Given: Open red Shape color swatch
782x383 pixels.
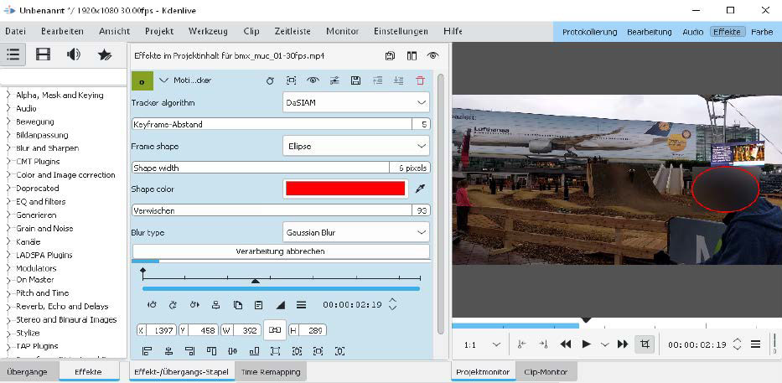Looking at the screenshot, I should pyautogui.click(x=345, y=189).
